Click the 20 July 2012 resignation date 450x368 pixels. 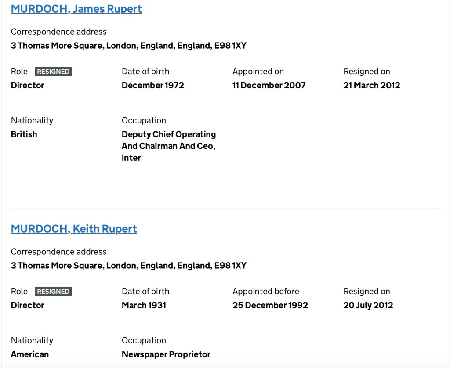368,305
